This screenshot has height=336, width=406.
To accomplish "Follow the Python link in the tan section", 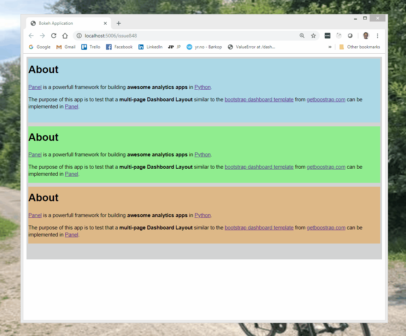I will [x=202, y=215].
